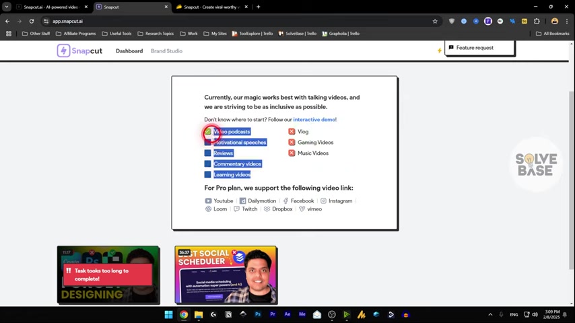
Task: Open the Useful Tools bookmarks folder
Action: [116, 34]
